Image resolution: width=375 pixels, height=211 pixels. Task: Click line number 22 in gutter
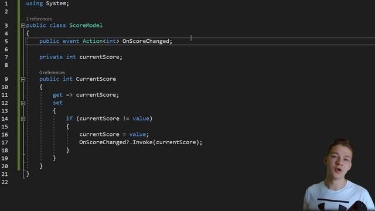[5, 182]
